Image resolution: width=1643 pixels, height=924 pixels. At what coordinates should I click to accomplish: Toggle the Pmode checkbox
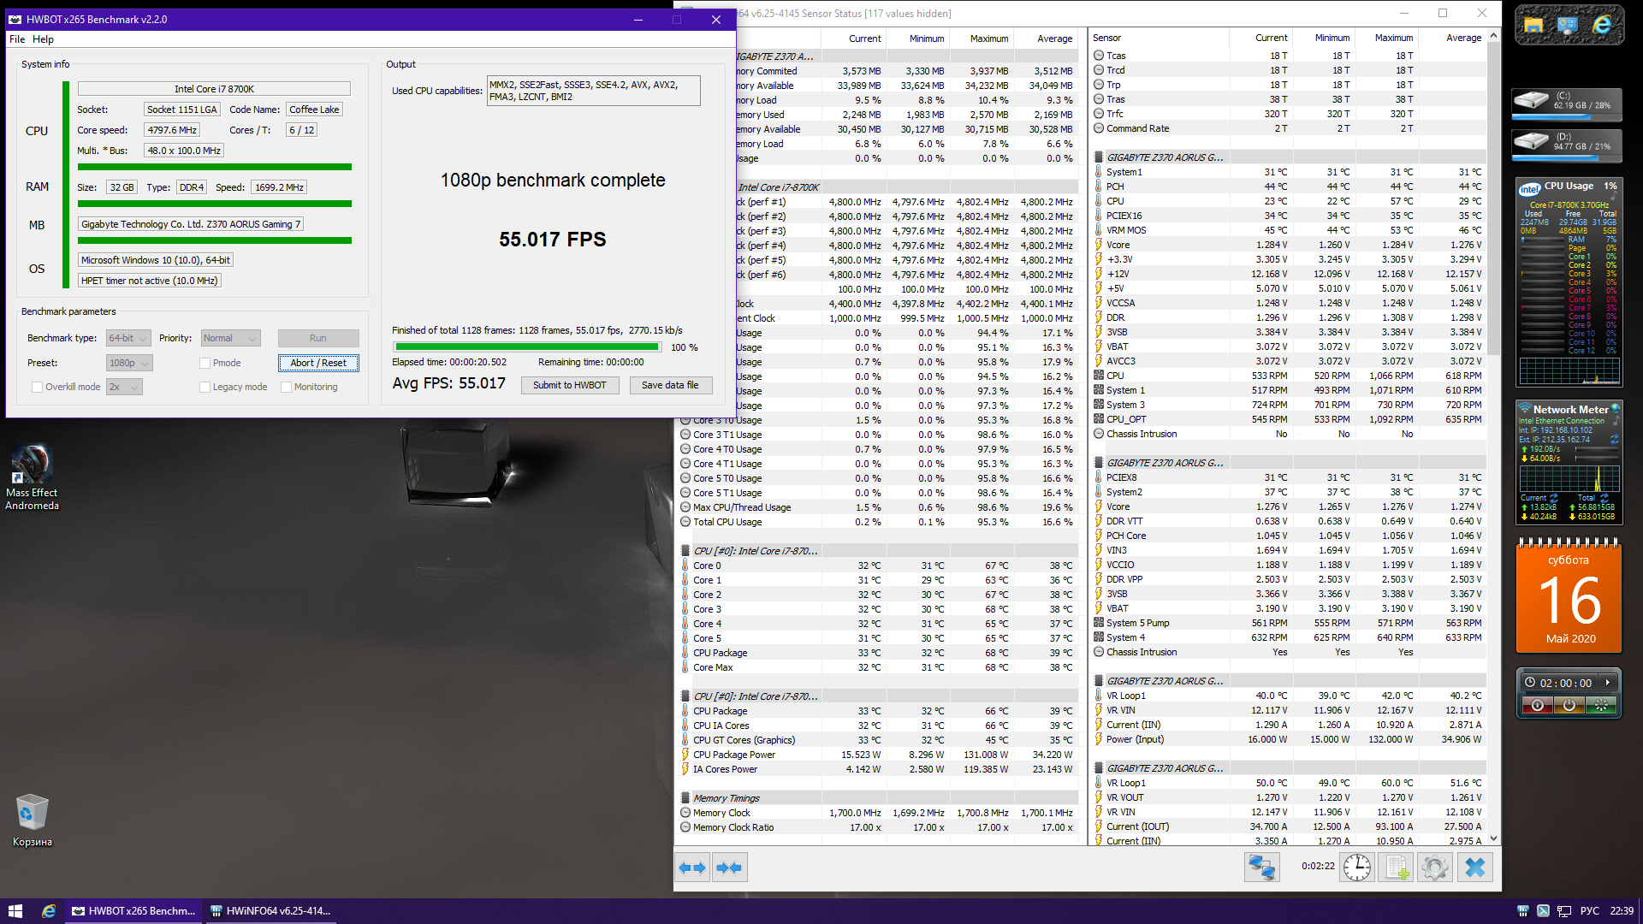pos(205,363)
